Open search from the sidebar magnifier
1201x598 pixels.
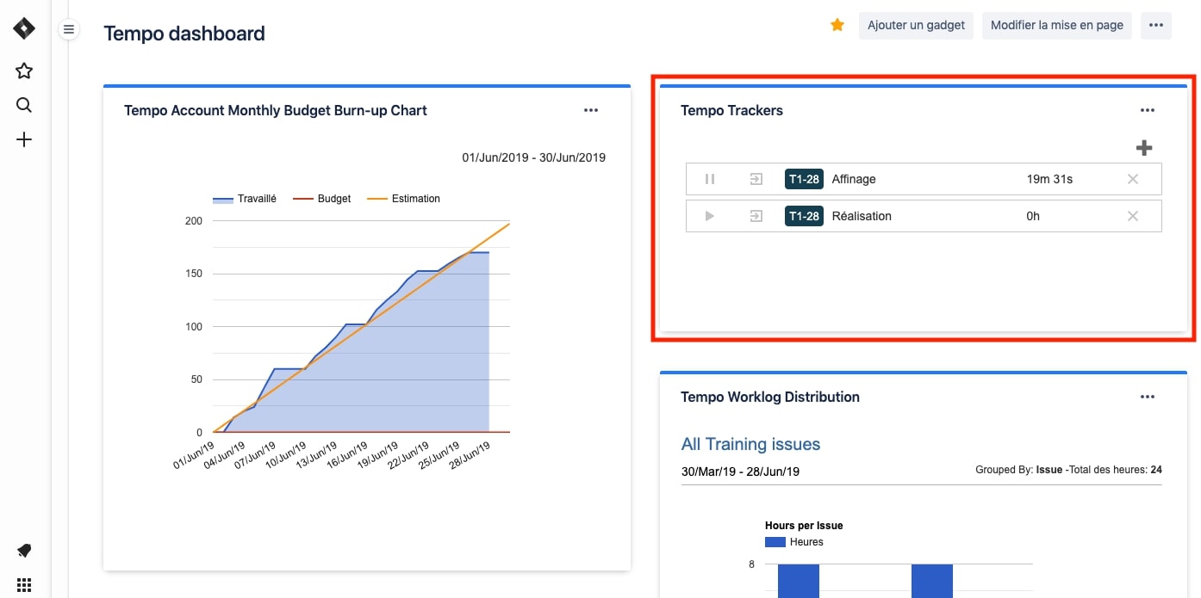click(x=24, y=105)
